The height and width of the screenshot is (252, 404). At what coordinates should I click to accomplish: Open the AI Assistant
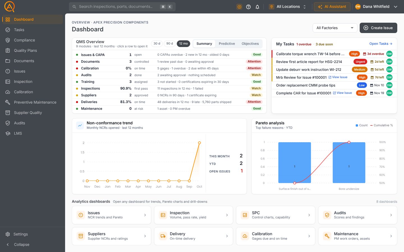pyautogui.click(x=332, y=7)
